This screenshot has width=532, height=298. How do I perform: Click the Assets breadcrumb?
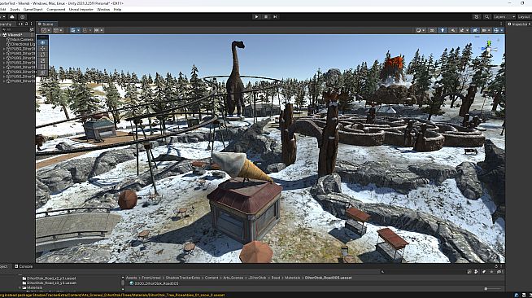[131, 278]
